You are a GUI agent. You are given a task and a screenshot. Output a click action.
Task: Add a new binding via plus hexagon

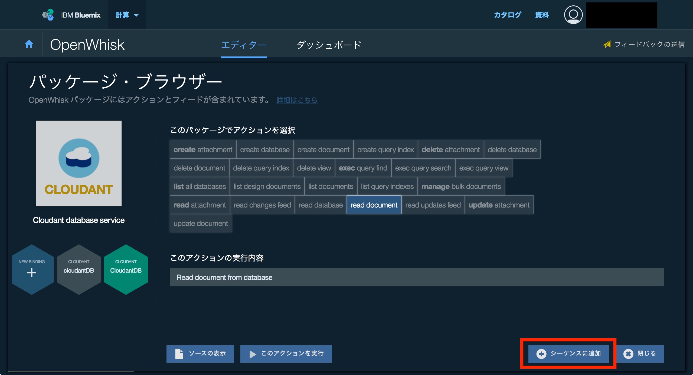point(32,269)
